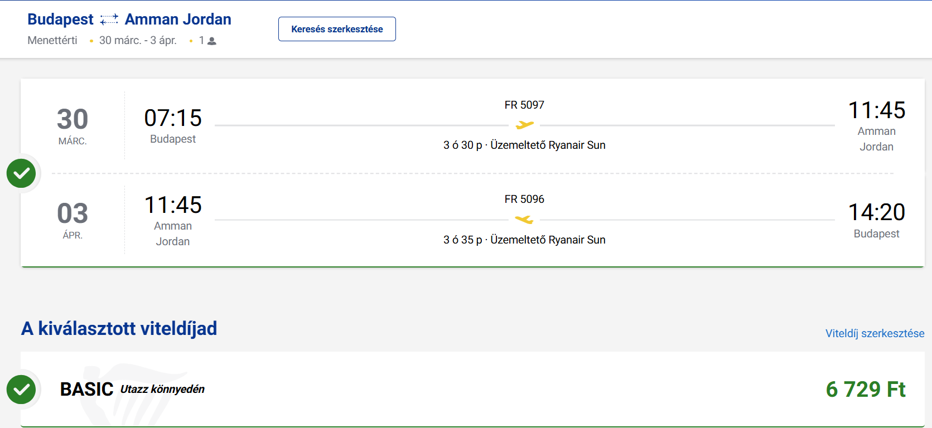Click the 30 MÁRC. outbound date
The height and width of the screenshot is (428, 932).
pos(73,126)
